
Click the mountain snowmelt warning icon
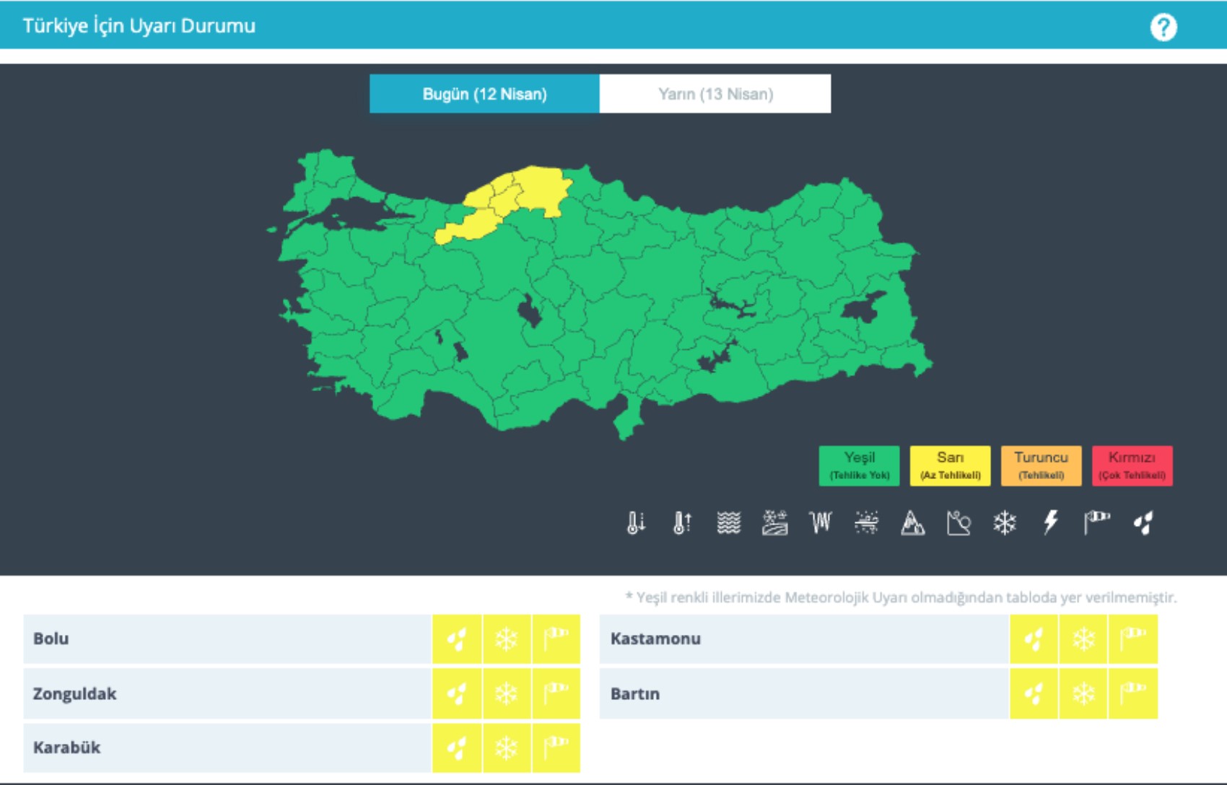click(912, 522)
